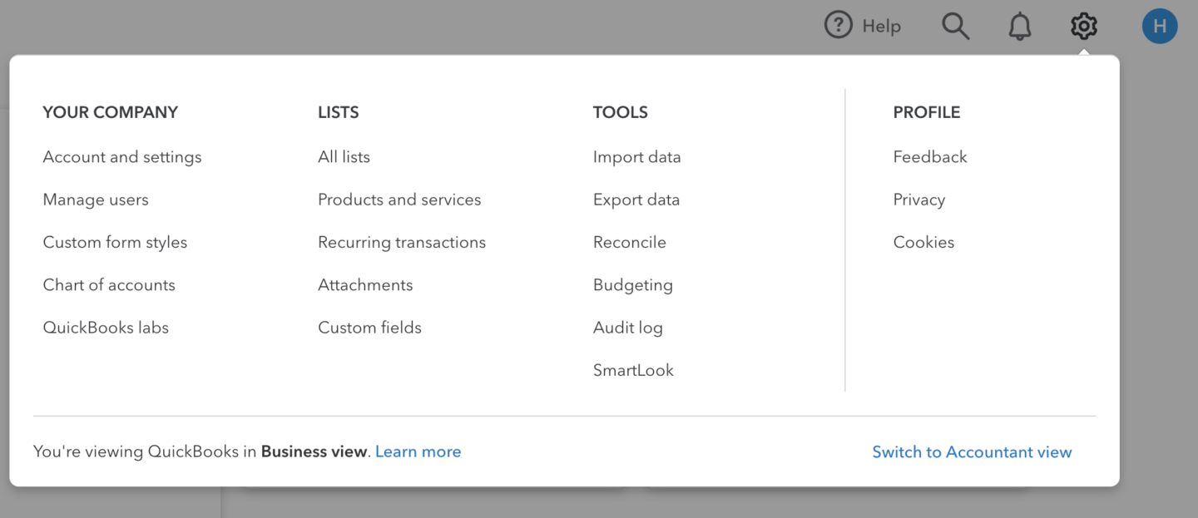View the Chart of accounts
Image resolution: width=1198 pixels, height=518 pixels.
click(x=109, y=284)
